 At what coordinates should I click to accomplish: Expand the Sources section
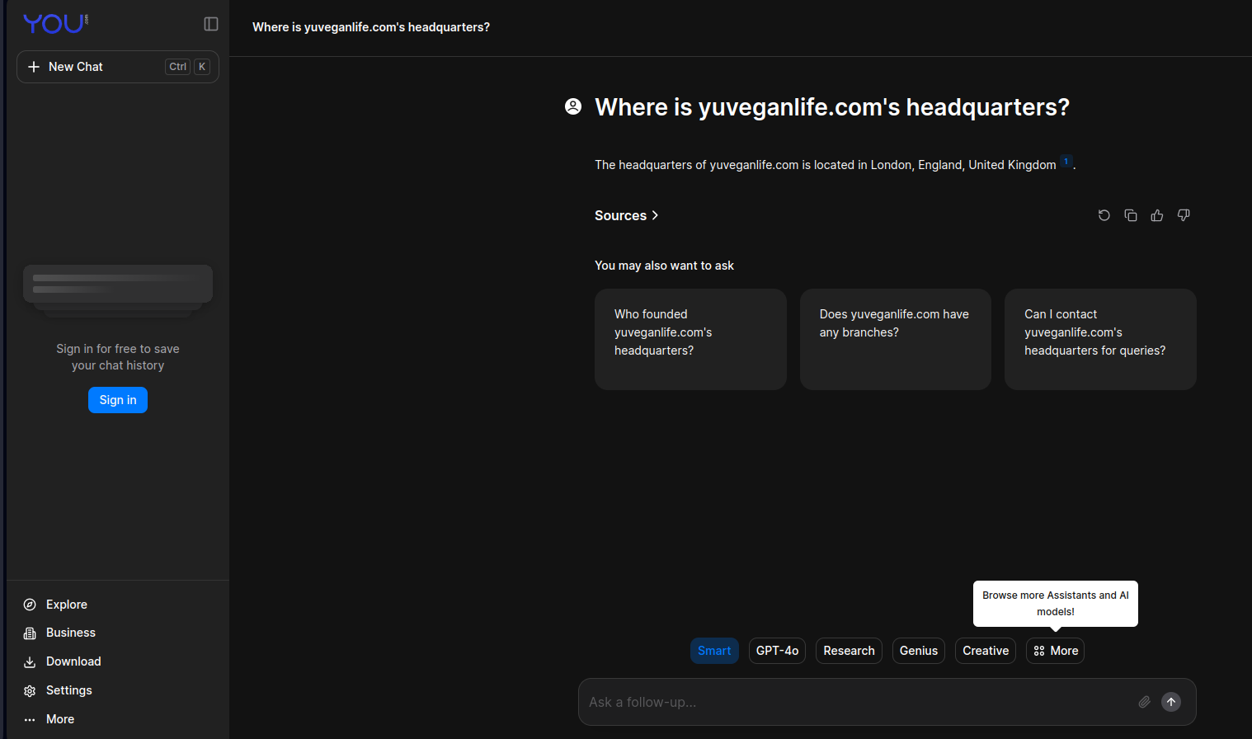tap(627, 215)
